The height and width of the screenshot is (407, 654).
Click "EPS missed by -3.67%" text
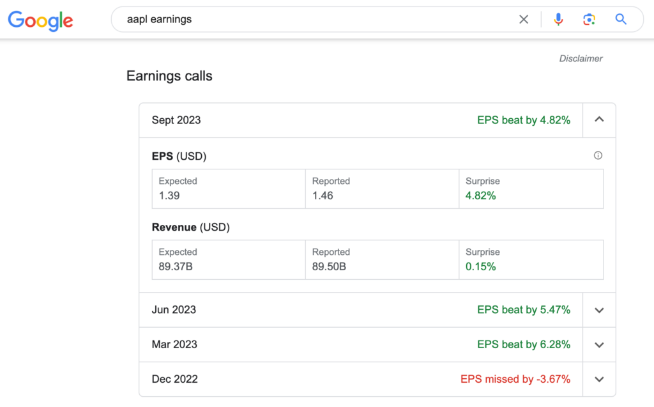515,379
